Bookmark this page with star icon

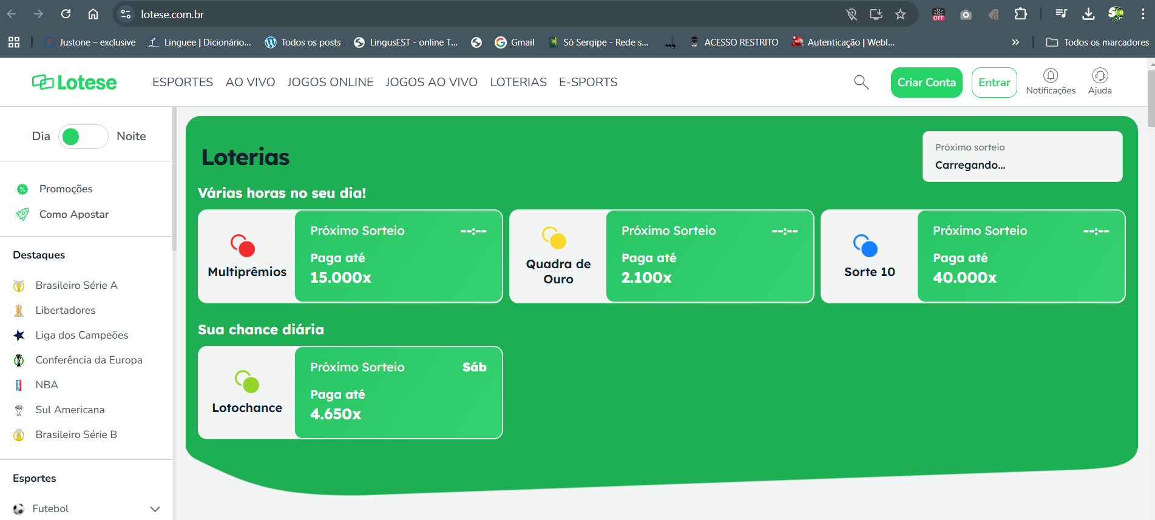click(x=900, y=14)
